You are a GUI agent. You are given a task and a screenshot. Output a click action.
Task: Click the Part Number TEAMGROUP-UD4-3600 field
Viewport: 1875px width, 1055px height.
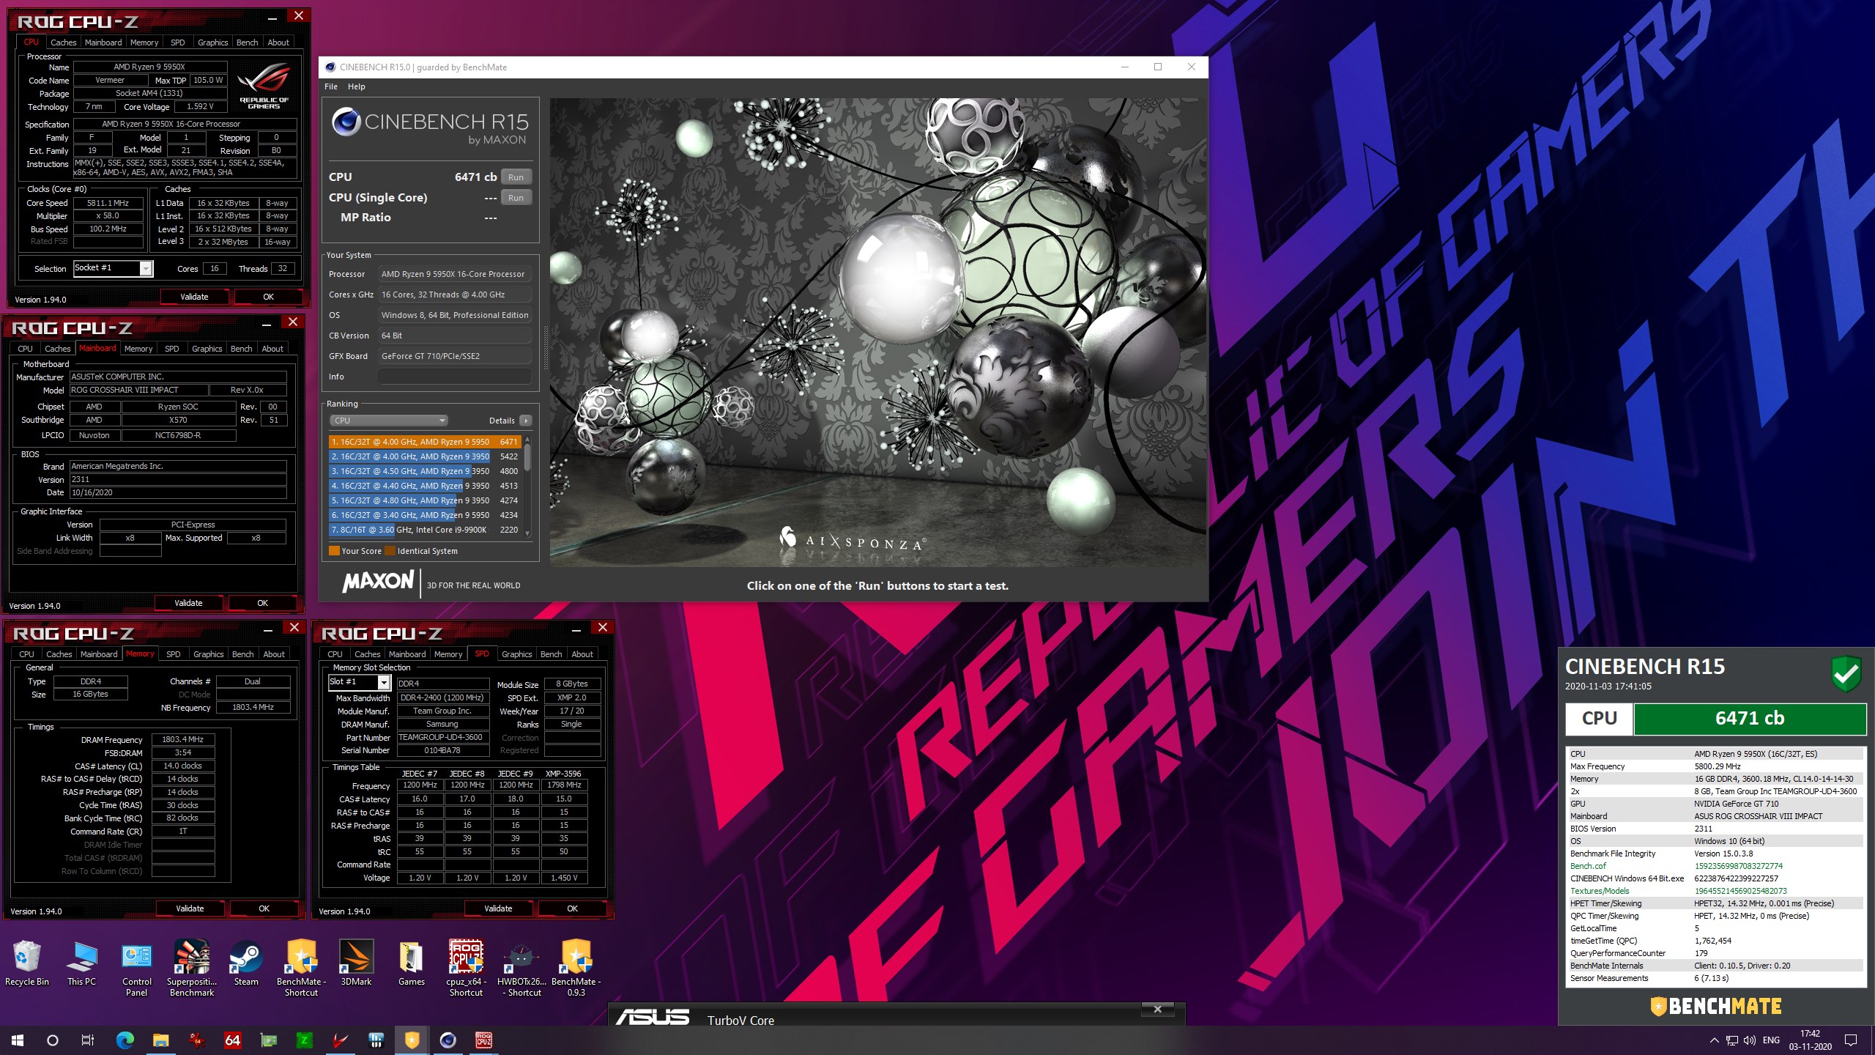click(x=442, y=737)
